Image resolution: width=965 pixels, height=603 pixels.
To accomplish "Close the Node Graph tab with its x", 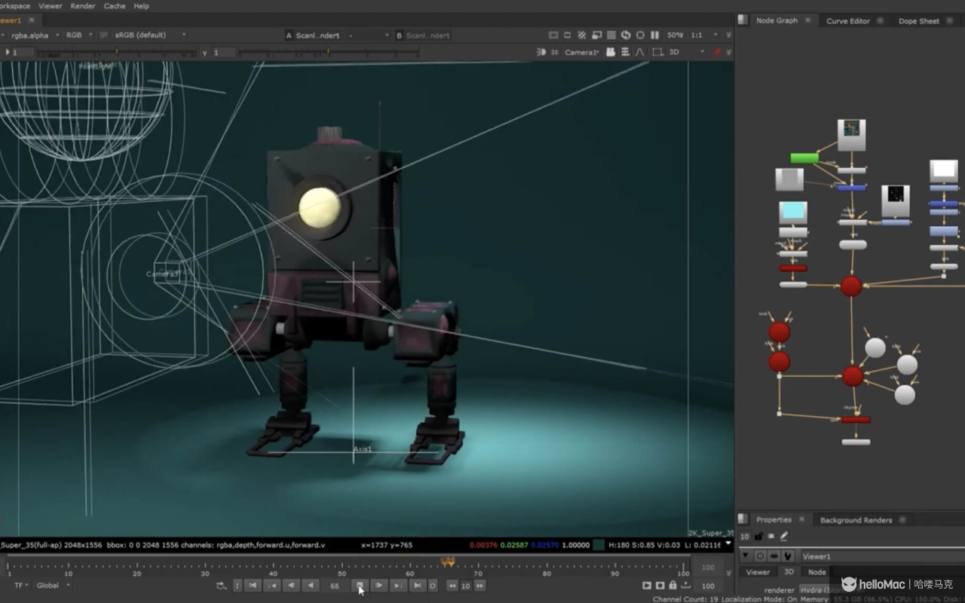I will [807, 20].
